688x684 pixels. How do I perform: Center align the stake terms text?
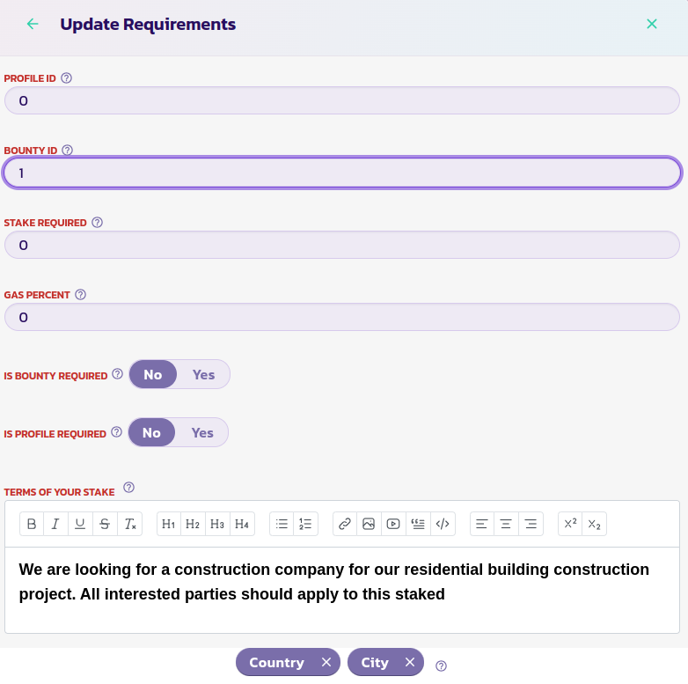pyautogui.click(x=506, y=524)
